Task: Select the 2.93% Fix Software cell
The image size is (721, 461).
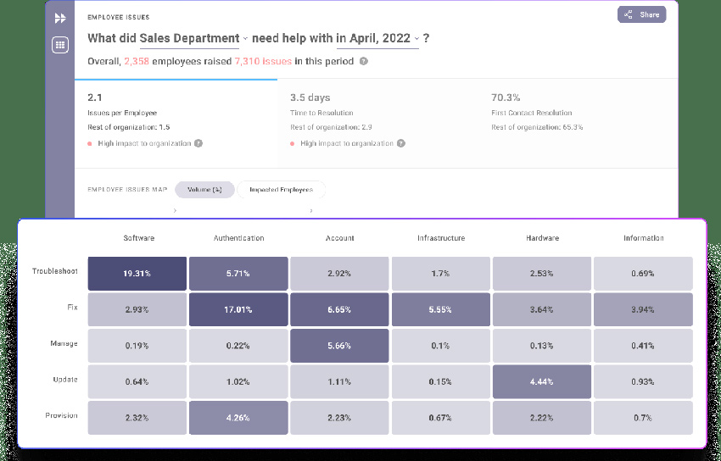Action: (137, 309)
